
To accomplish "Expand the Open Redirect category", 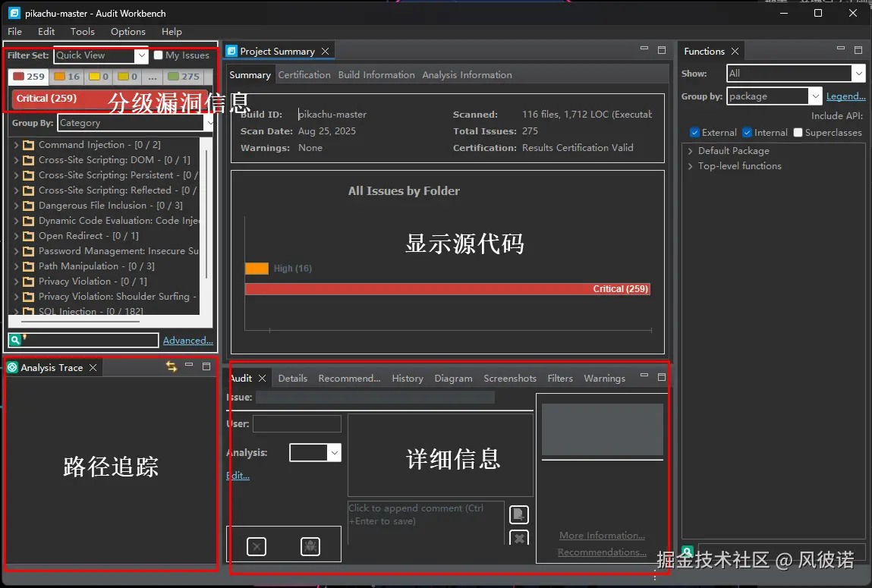I will pos(16,236).
